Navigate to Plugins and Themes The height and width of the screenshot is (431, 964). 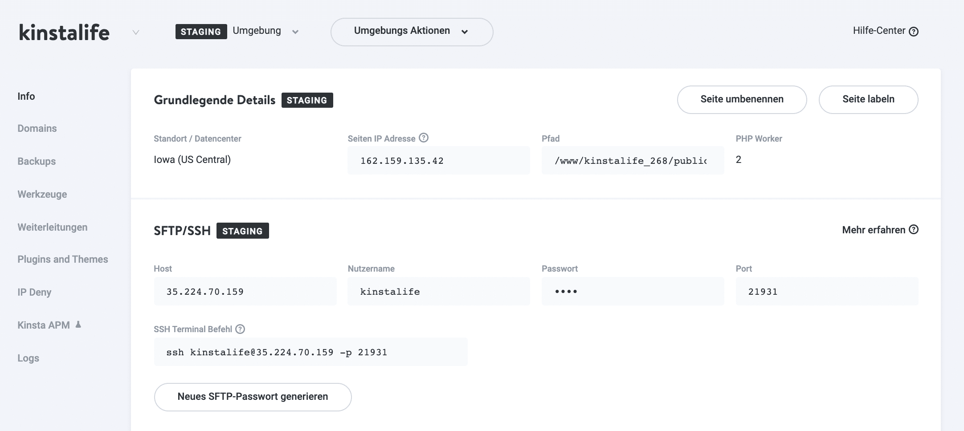point(63,259)
